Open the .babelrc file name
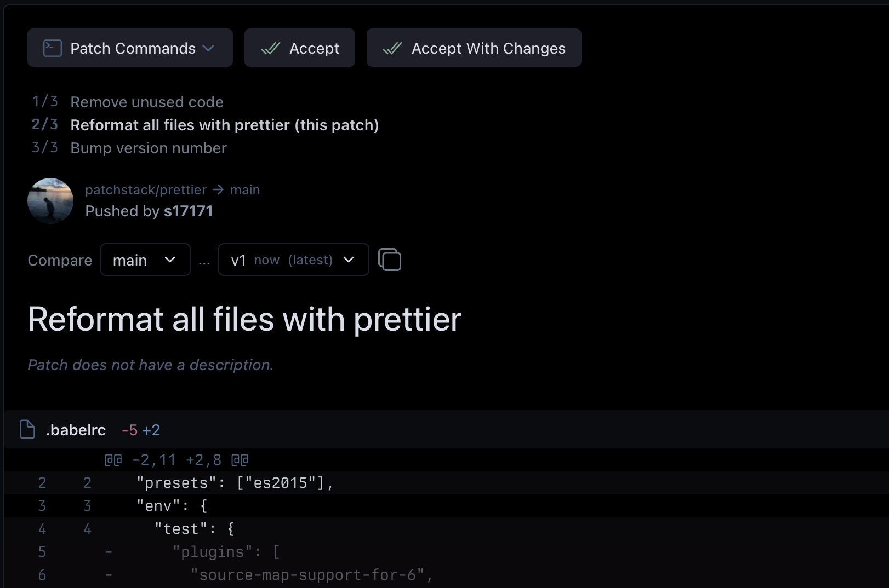This screenshot has height=588, width=889. [76, 430]
